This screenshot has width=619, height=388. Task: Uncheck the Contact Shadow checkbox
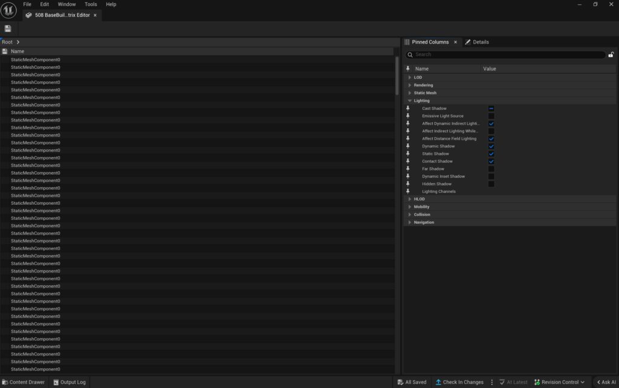[x=491, y=161]
